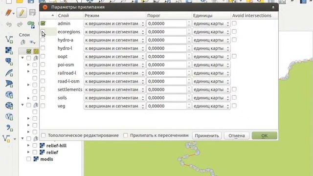Expand the relief layer tree node
This screenshot has width=313, height=176.
coord(28,152)
